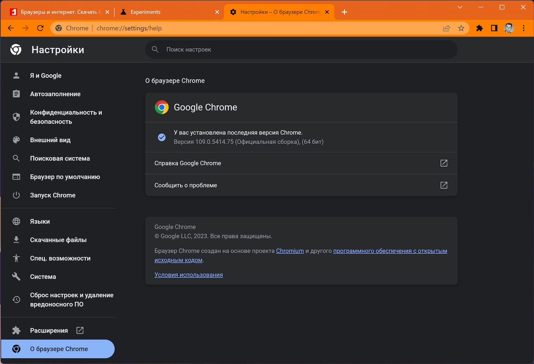Open the browser profile avatar

[509, 28]
